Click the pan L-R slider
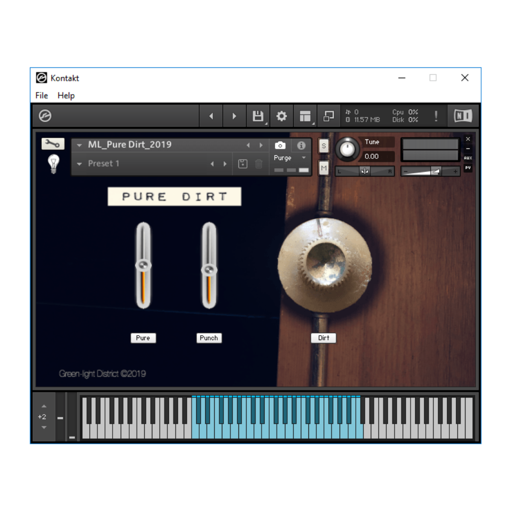Viewport: 512px width, 512px height. coord(365,171)
